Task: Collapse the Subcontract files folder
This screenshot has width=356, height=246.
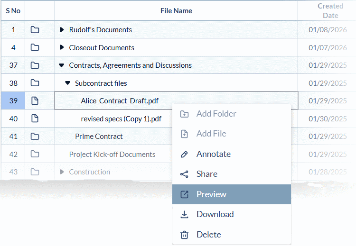Action: (x=67, y=83)
